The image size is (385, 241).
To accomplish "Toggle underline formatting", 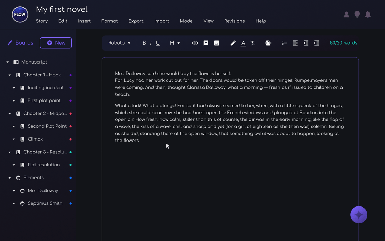I will click(158, 43).
